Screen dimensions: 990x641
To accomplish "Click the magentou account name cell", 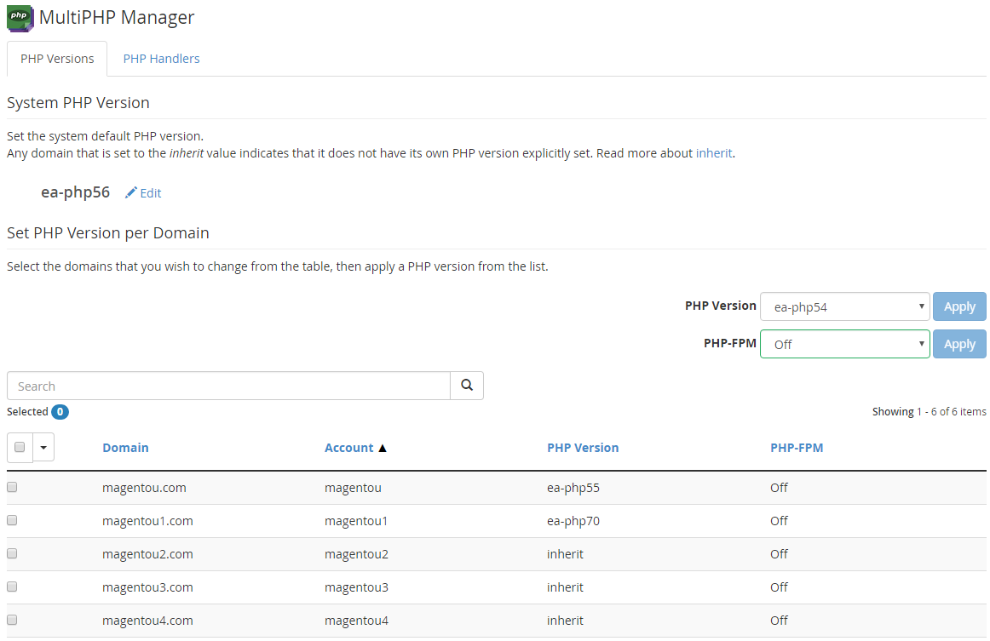I will click(353, 488).
